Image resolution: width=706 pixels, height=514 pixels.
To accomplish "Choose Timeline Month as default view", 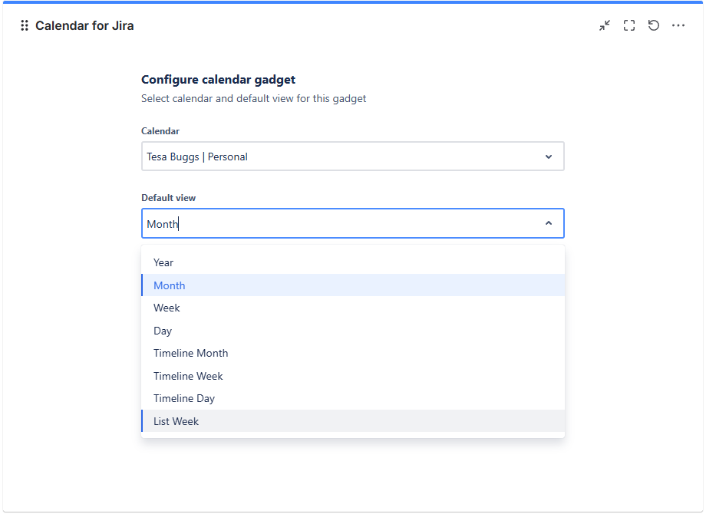I will (x=190, y=353).
